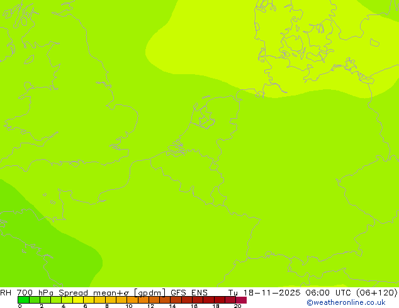Open the weatheronline.co.uk copyright link
Viewport: 399px width, 308px height.
(346, 302)
